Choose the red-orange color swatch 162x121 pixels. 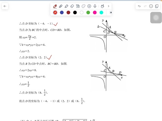pyautogui.click(x=55, y=12)
